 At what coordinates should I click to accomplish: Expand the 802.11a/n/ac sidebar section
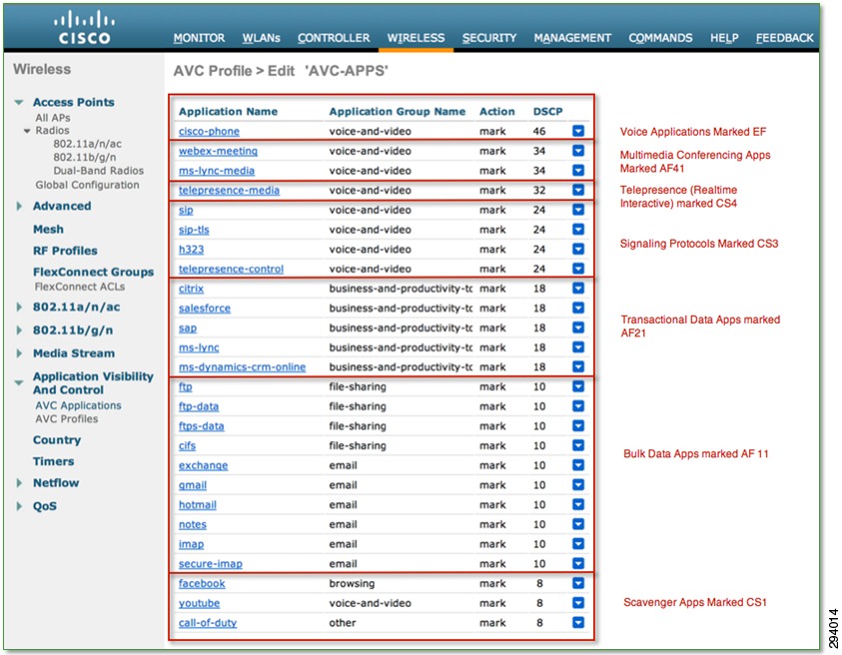[19, 308]
